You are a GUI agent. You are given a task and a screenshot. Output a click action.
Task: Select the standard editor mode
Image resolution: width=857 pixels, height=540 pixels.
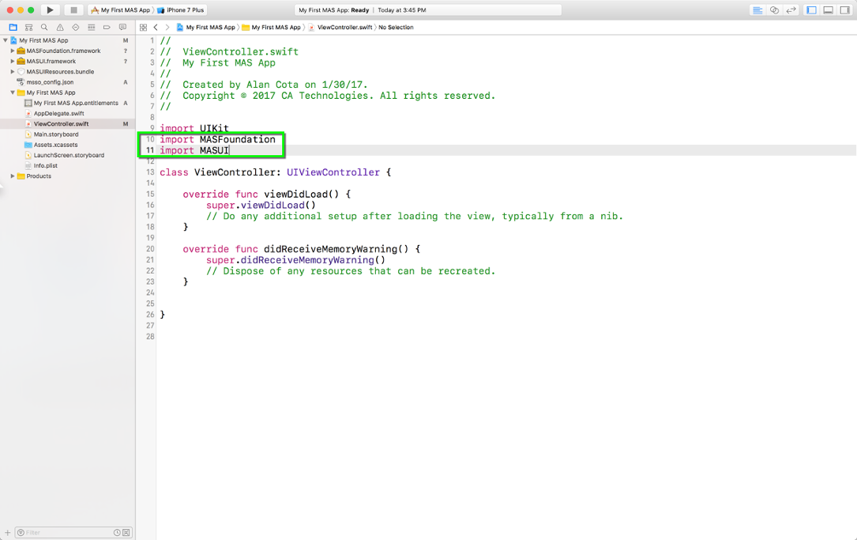pyautogui.click(x=757, y=9)
